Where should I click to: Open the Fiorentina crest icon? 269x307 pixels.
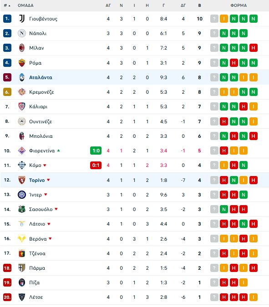22,151
